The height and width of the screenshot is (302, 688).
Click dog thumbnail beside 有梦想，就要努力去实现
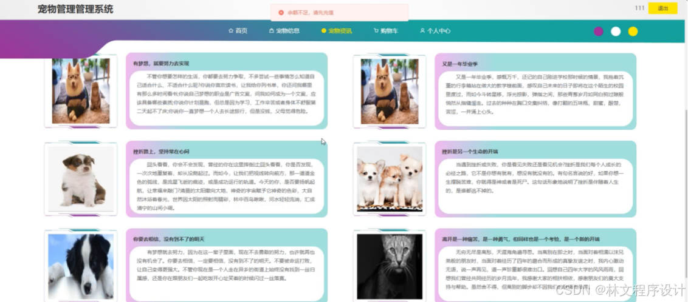pyautogui.click(x=81, y=90)
